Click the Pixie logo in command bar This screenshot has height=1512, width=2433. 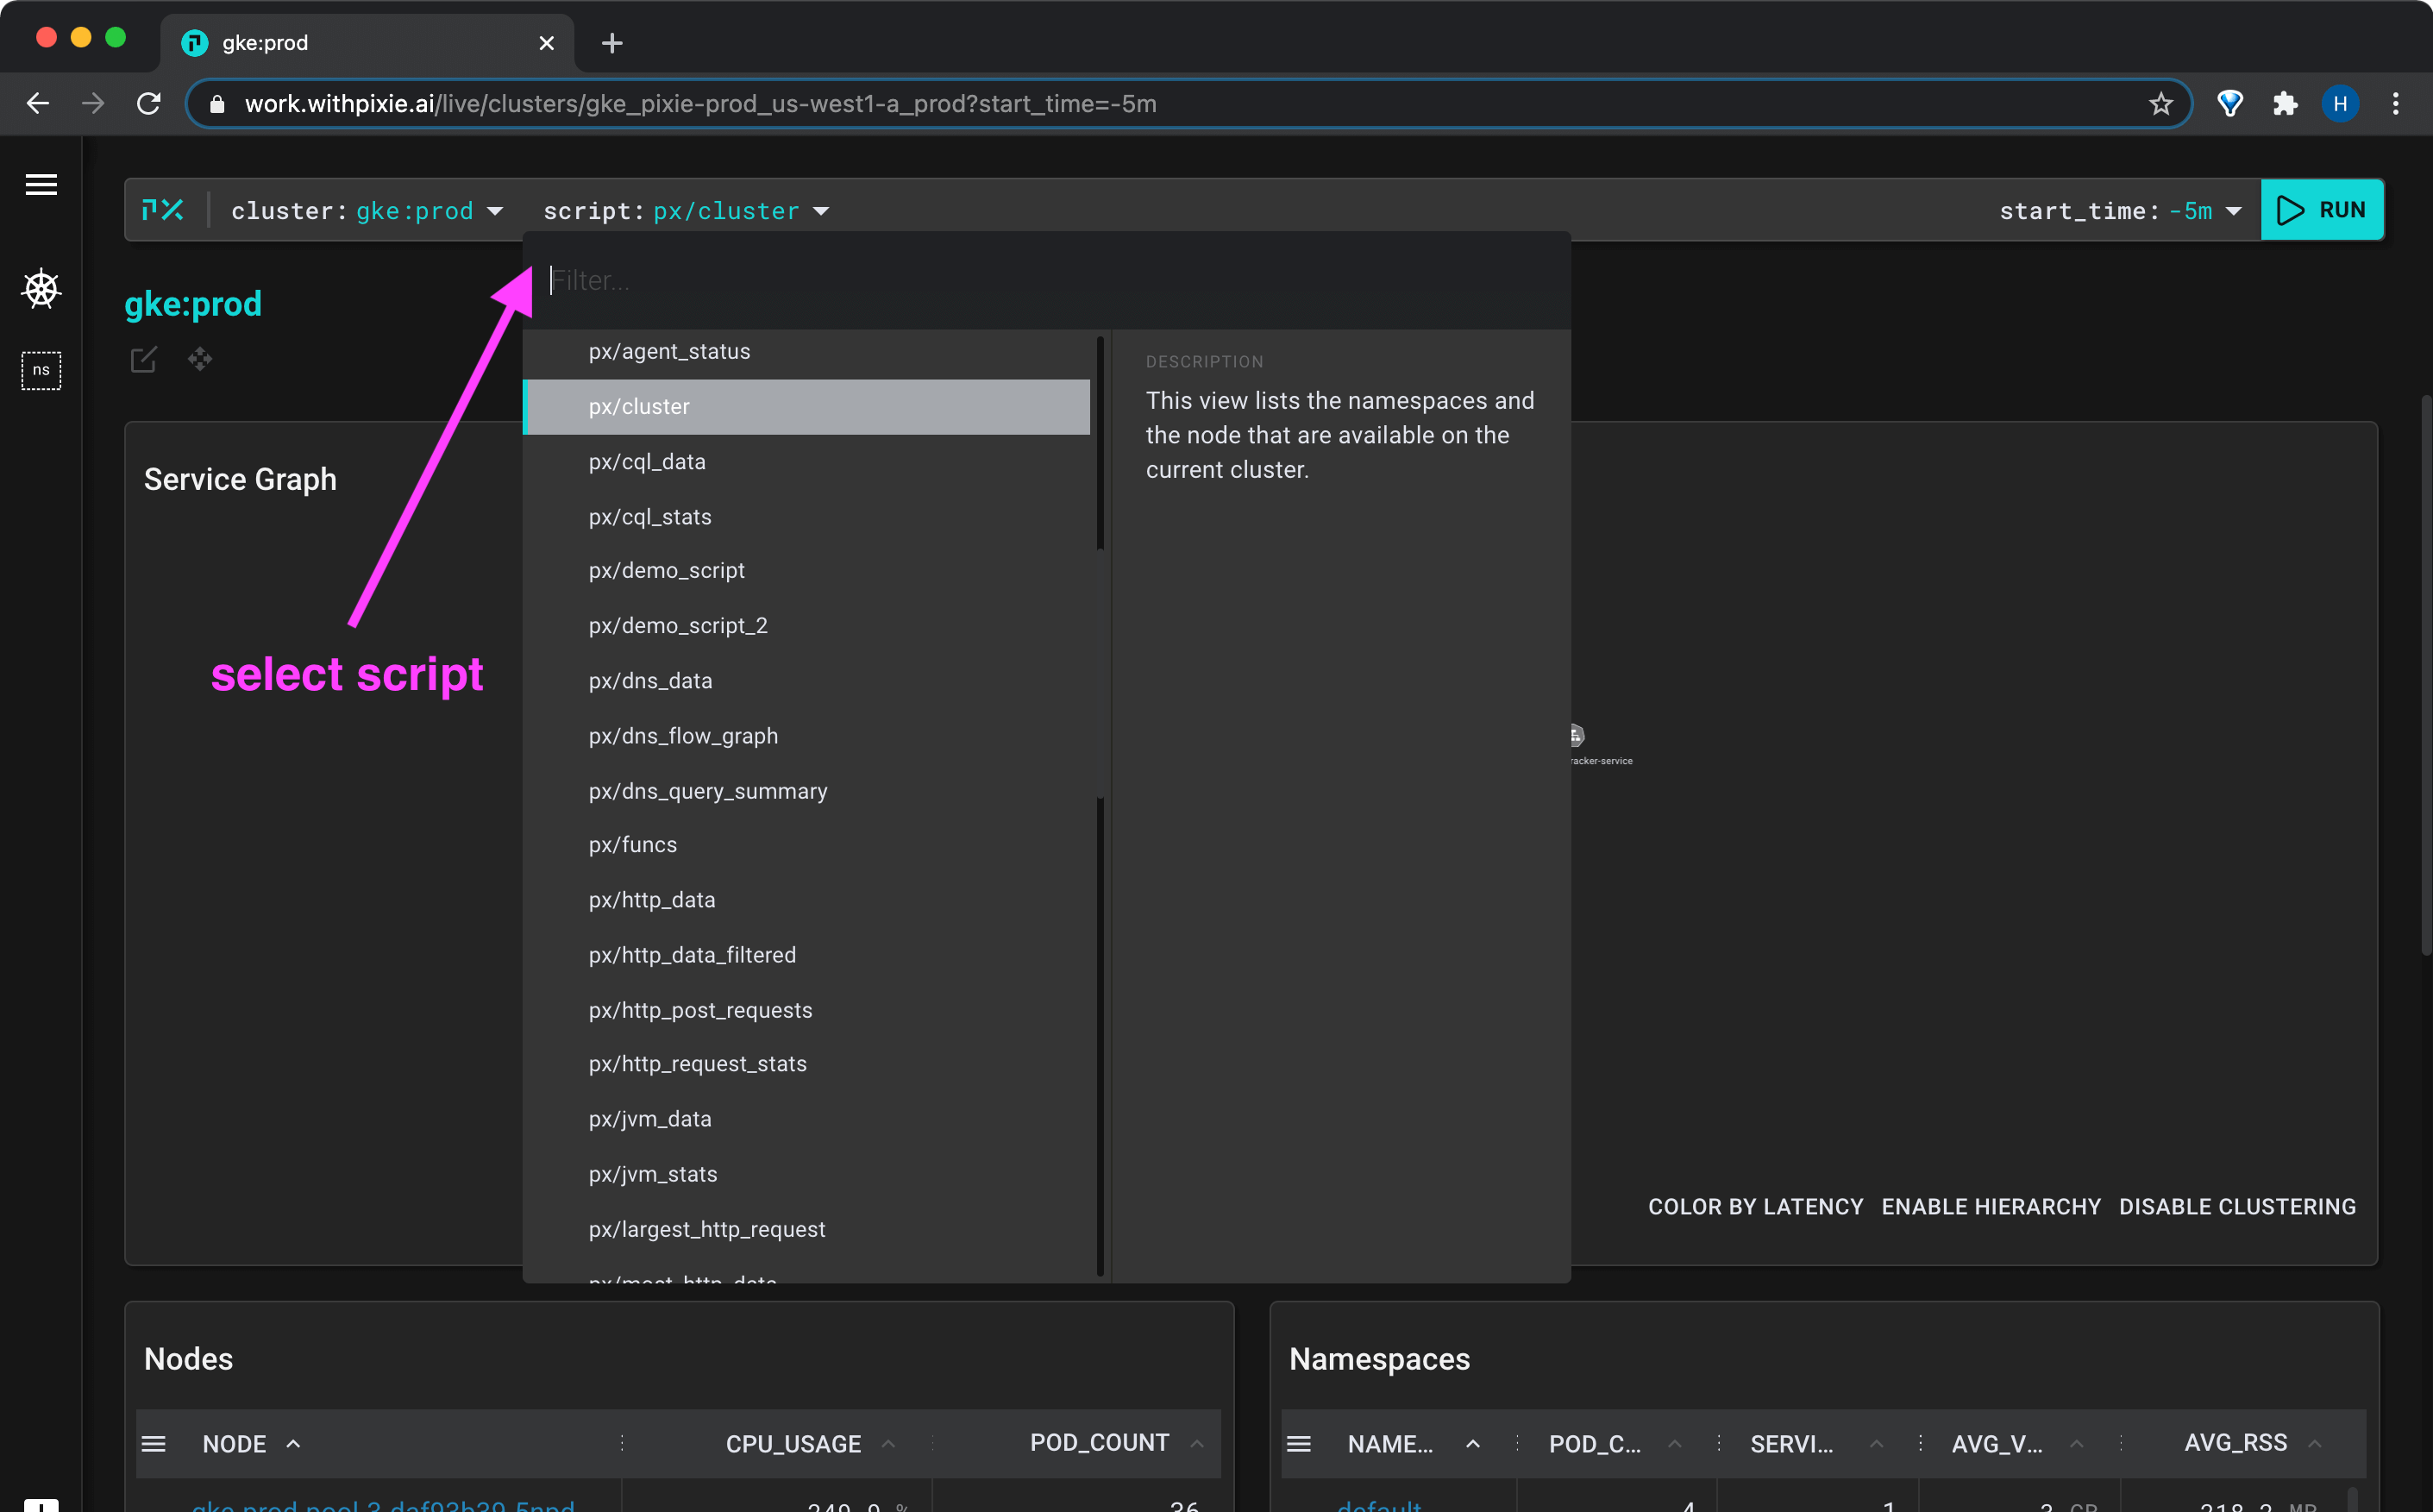(x=163, y=210)
